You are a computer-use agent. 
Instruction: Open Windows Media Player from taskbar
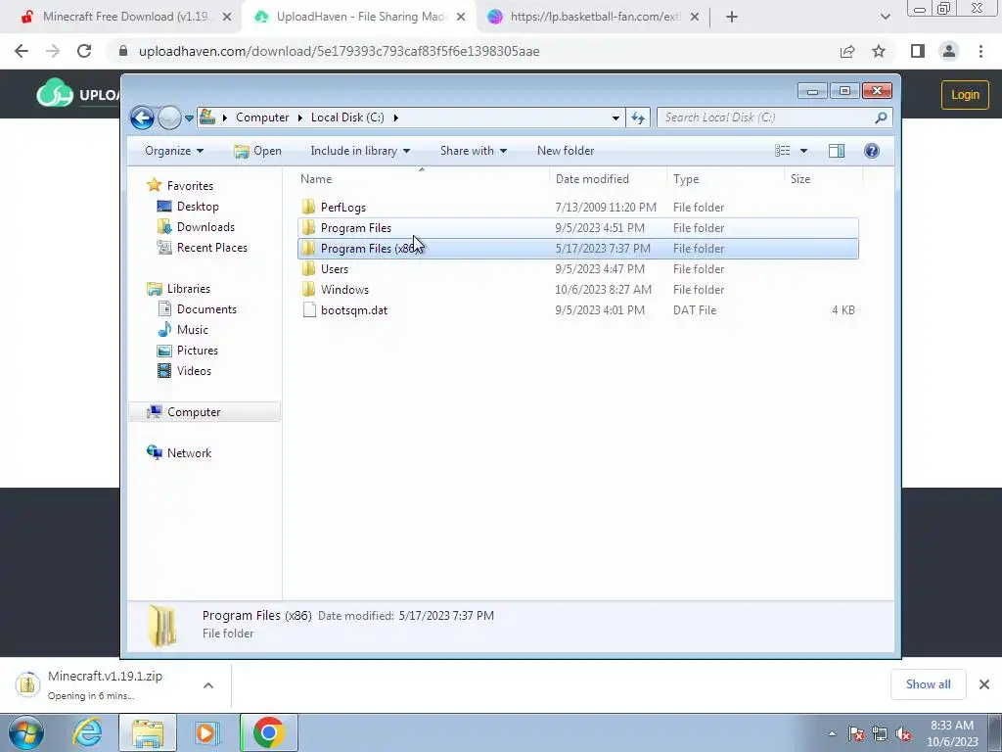(x=206, y=732)
